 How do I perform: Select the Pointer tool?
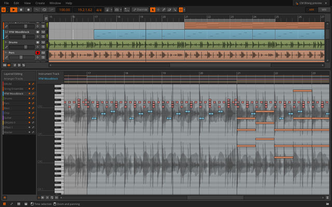tap(153, 10)
